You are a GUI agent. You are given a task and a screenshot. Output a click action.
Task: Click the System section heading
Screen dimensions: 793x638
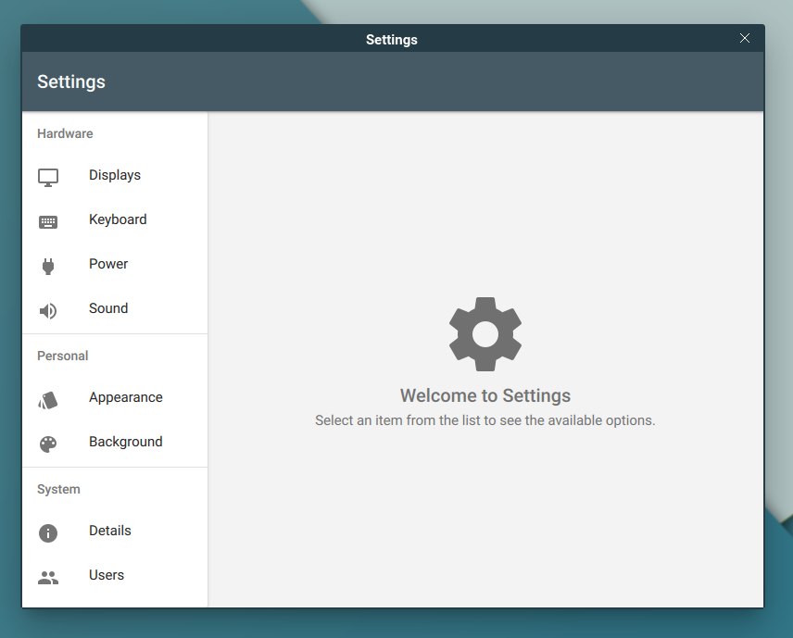(x=58, y=489)
